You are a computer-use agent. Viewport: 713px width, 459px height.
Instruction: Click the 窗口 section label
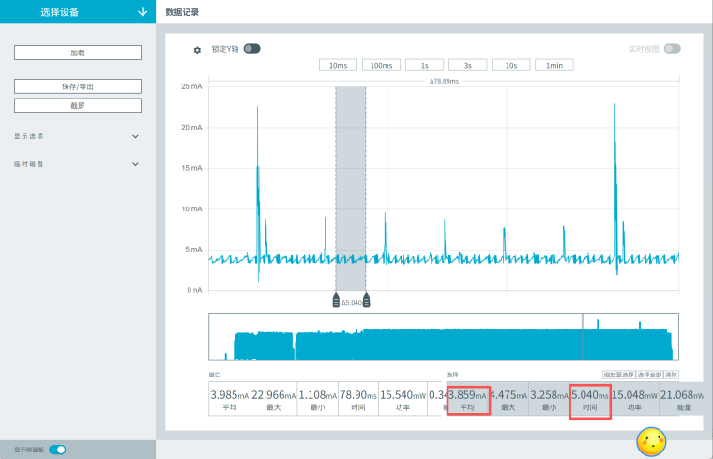click(x=215, y=375)
